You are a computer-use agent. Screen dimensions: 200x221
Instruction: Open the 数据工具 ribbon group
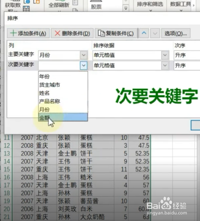181,6
